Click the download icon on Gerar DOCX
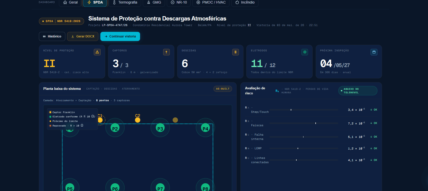Viewport: 428px width, 191px height. [x=73, y=36]
